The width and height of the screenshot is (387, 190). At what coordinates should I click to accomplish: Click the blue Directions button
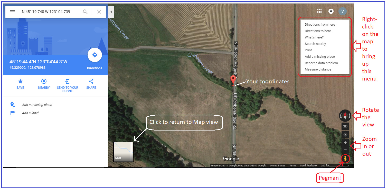point(95,55)
